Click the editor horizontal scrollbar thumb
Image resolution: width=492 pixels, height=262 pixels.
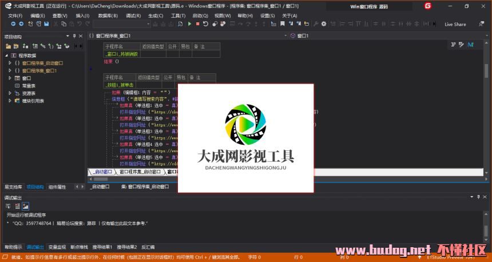(x=101, y=179)
